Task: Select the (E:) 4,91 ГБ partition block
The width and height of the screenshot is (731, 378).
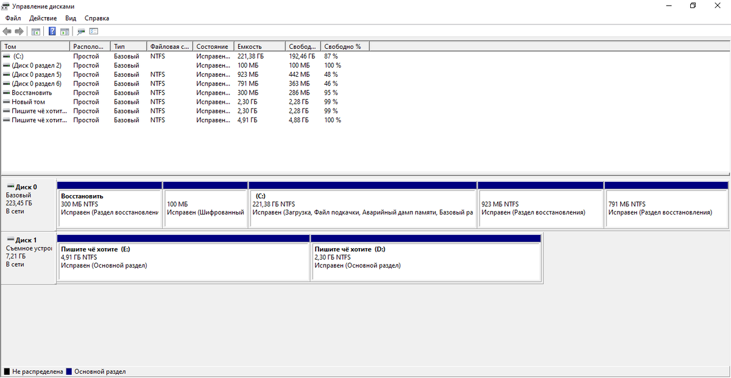Action: click(x=183, y=258)
